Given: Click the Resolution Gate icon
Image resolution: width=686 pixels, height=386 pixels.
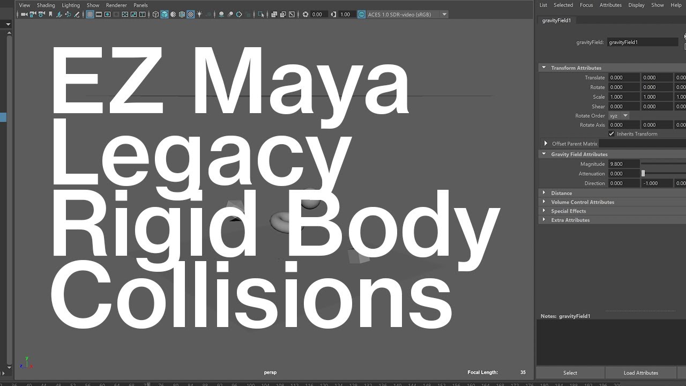Looking at the screenshot, I should click(x=107, y=14).
